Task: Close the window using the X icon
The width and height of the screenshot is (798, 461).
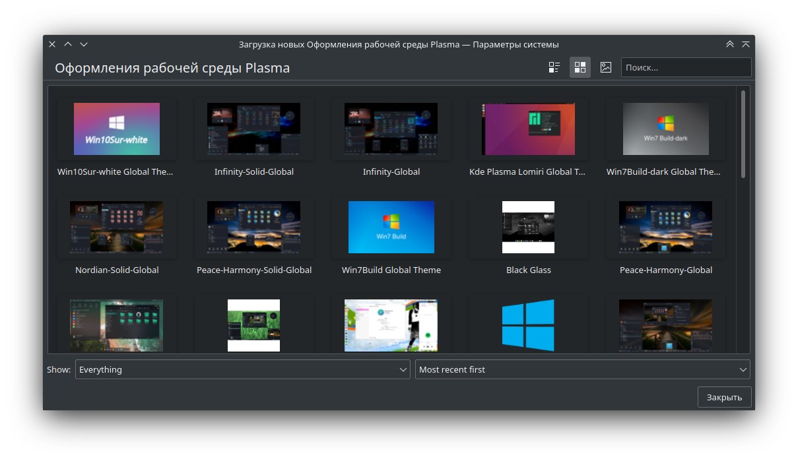Action: point(52,44)
